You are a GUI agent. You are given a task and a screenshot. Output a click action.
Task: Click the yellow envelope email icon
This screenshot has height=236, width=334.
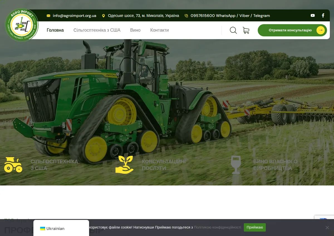pyautogui.click(x=48, y=16)
